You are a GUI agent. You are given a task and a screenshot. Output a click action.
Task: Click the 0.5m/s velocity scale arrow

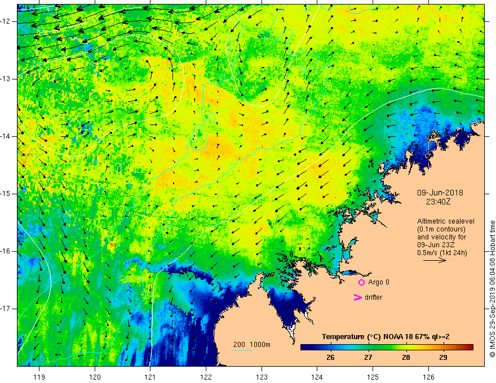[x=435, y=260]
